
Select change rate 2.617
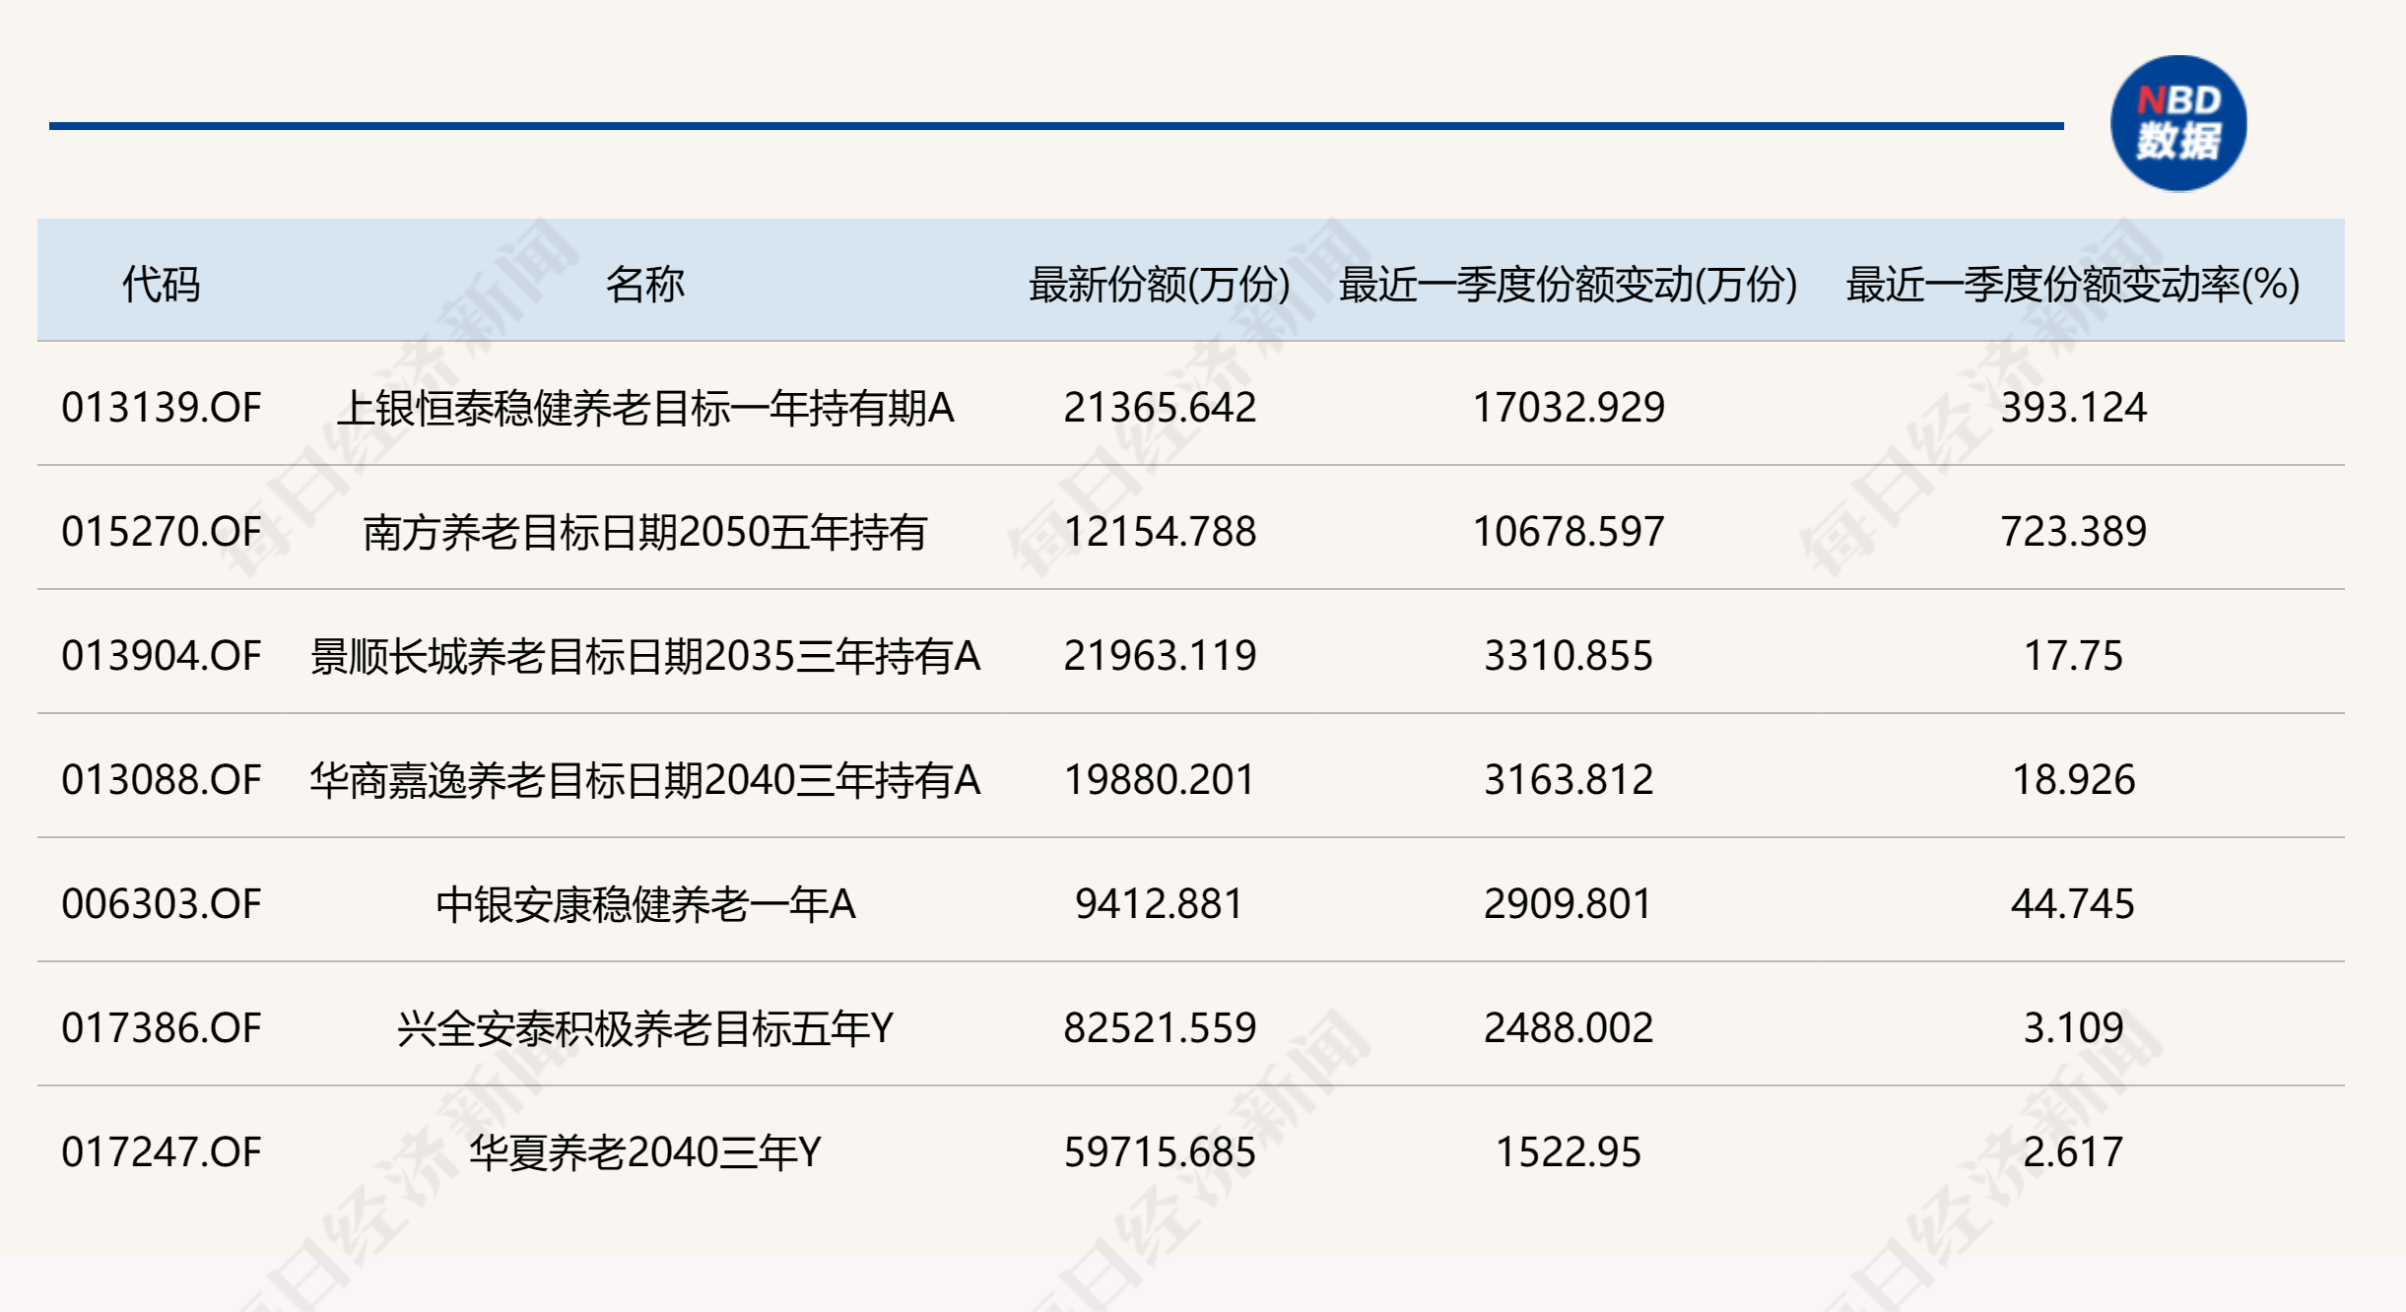click(x=2073, y=1151)
